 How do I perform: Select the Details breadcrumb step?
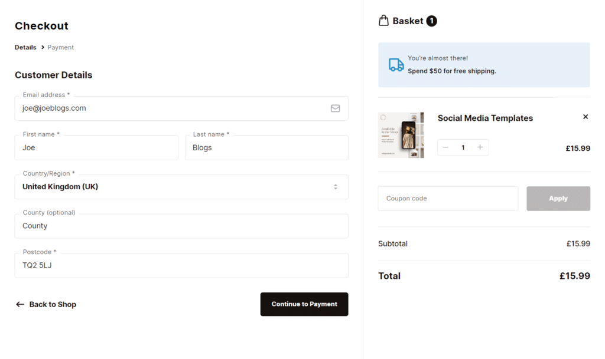coord(25,47)
